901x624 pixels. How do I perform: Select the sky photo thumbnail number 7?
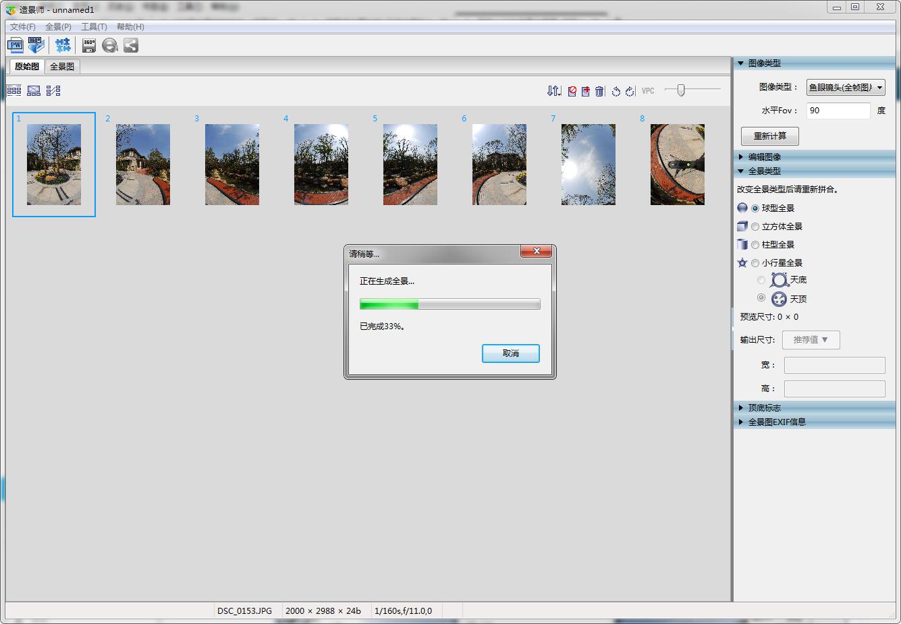point(588,164)
